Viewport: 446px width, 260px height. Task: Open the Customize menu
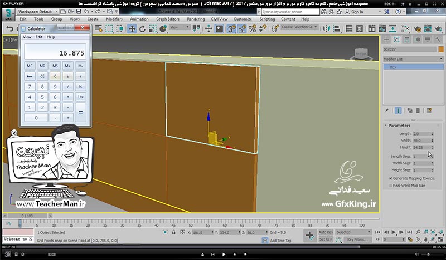pos(243,19)
